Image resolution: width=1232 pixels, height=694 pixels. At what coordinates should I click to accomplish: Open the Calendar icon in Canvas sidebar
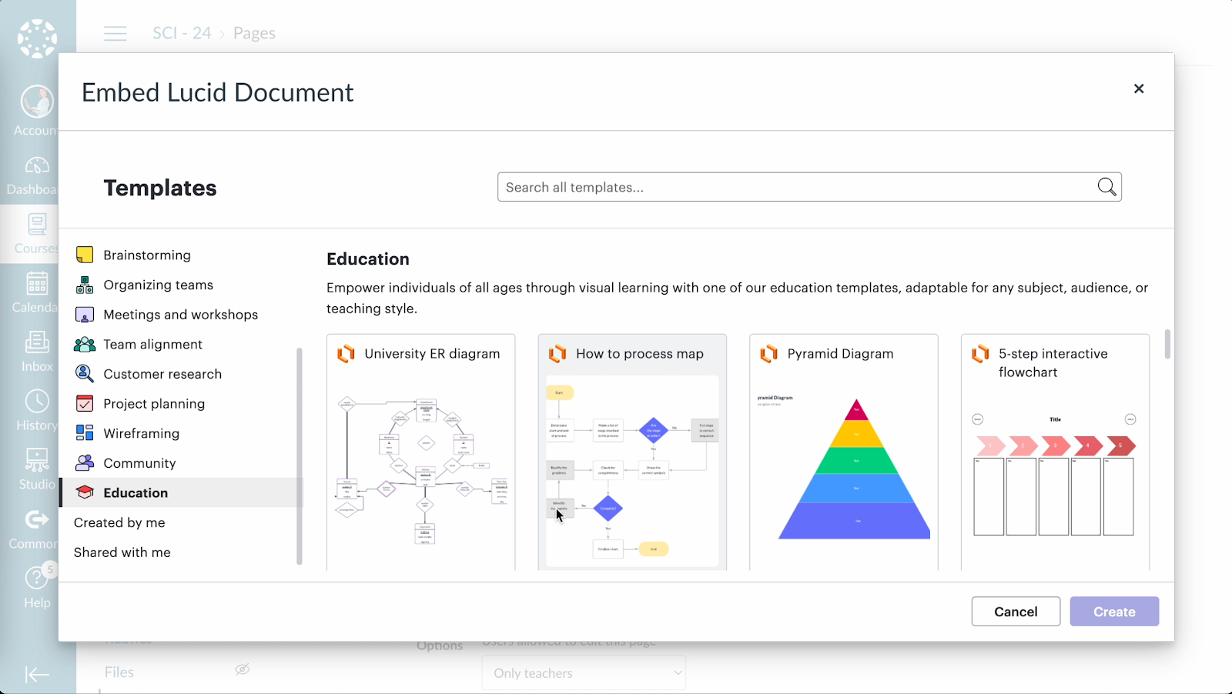click(37, 283)
